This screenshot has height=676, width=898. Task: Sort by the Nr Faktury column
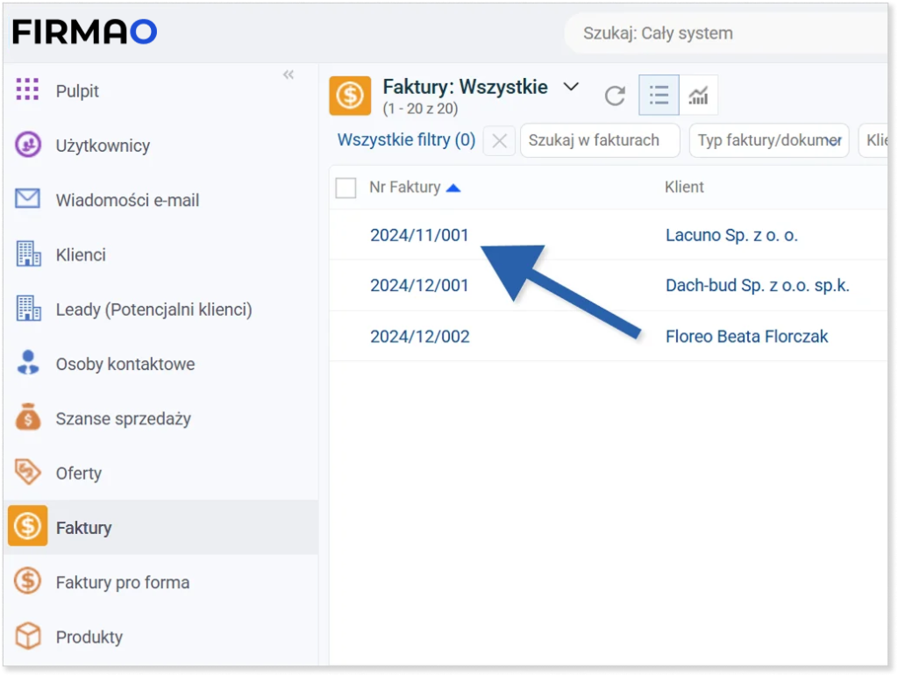click(x=405, y=188)
